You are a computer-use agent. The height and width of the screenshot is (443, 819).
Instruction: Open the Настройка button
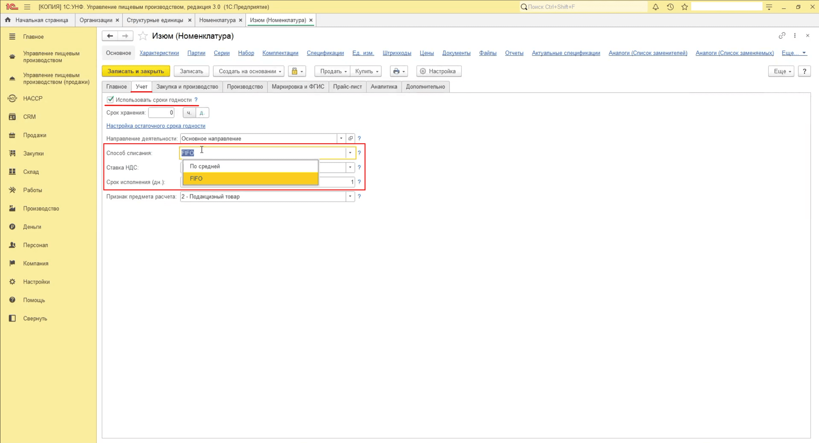click(x=439, y=71)
